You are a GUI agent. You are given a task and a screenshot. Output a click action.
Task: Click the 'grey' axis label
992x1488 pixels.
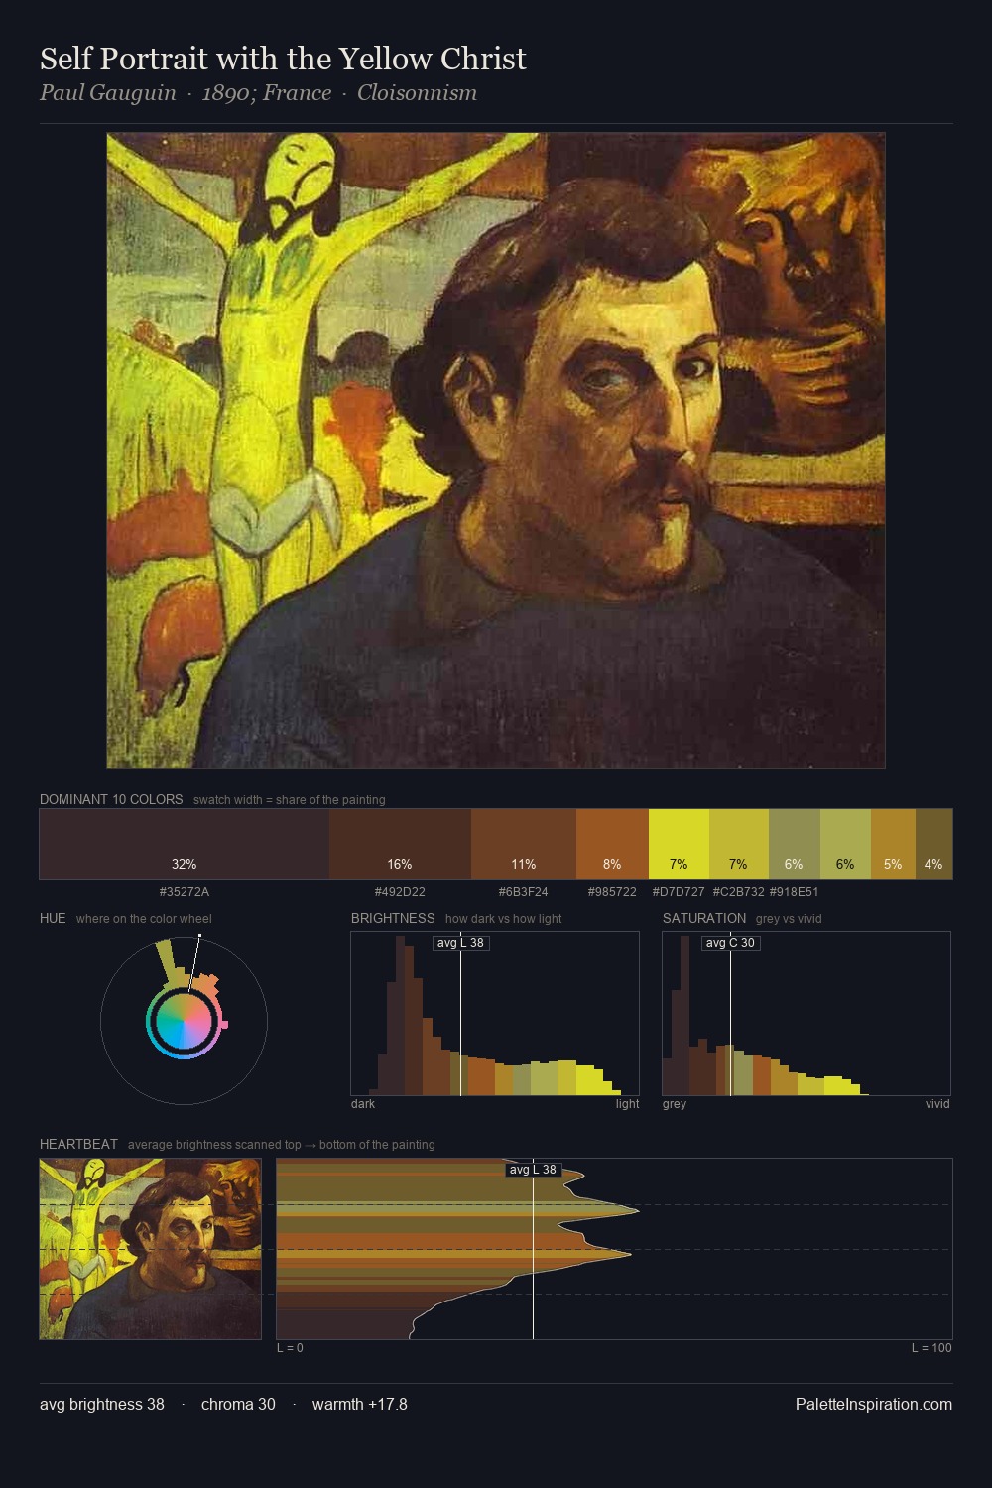(675, 1104)
